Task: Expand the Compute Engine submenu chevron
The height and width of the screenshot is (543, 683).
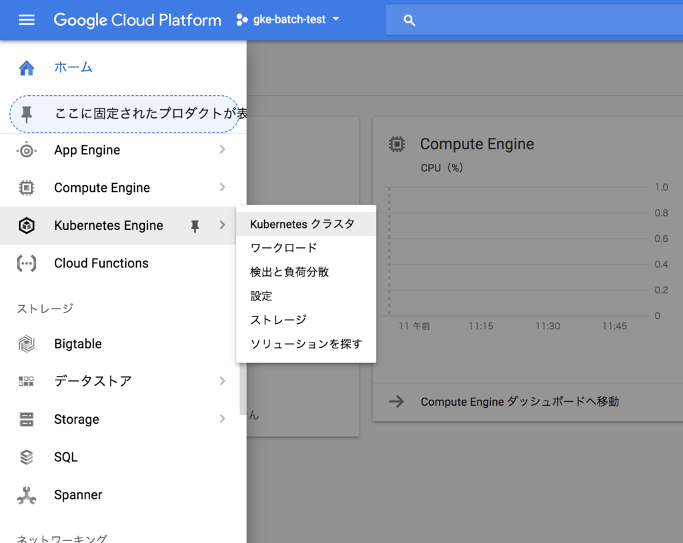Action: point(222,187)
